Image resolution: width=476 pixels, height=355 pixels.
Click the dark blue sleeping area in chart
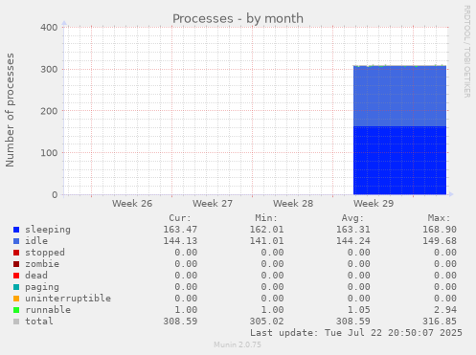[x=399, y=161]
